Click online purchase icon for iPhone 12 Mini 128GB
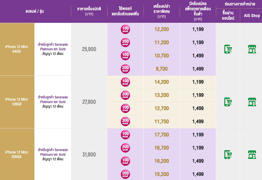This screenshot has width=262, height=180. tap(228, 102)
